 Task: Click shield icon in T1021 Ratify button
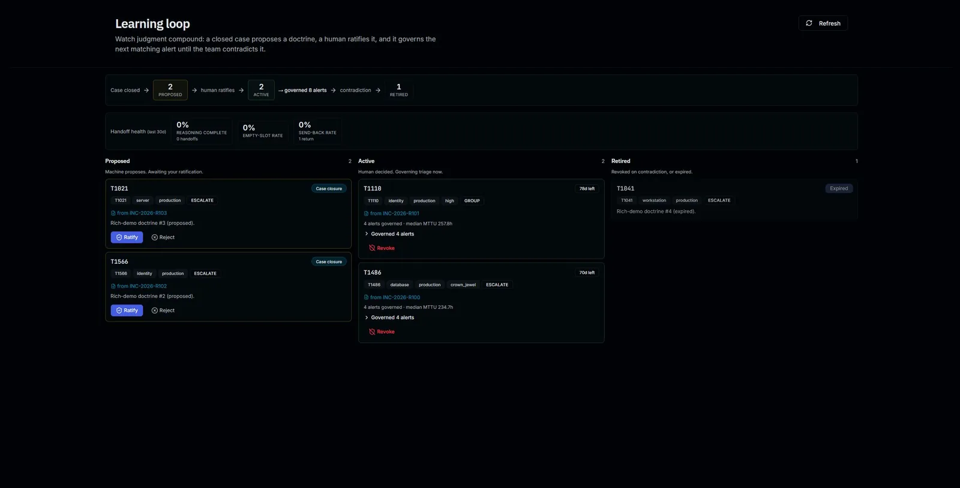(x=119, y=237)
